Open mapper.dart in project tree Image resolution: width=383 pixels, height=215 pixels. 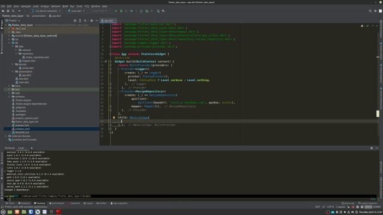pyautogui.click(x=27, y=61)
